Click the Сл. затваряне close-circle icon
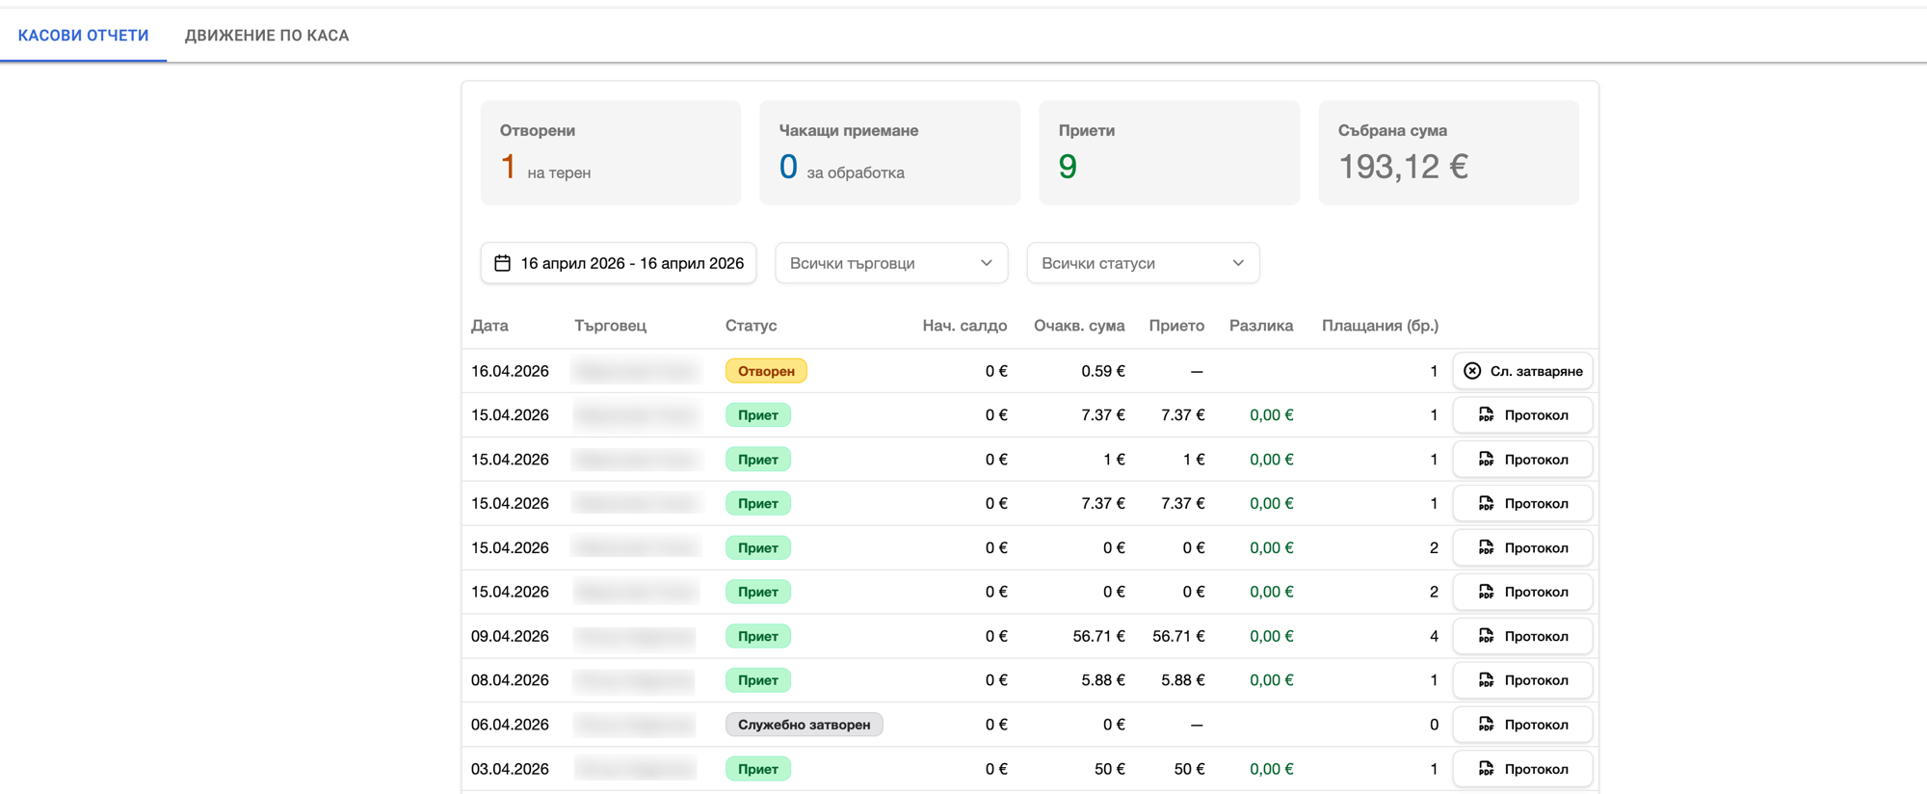This screenshot has width=1927, height=794. (1472, 371)
